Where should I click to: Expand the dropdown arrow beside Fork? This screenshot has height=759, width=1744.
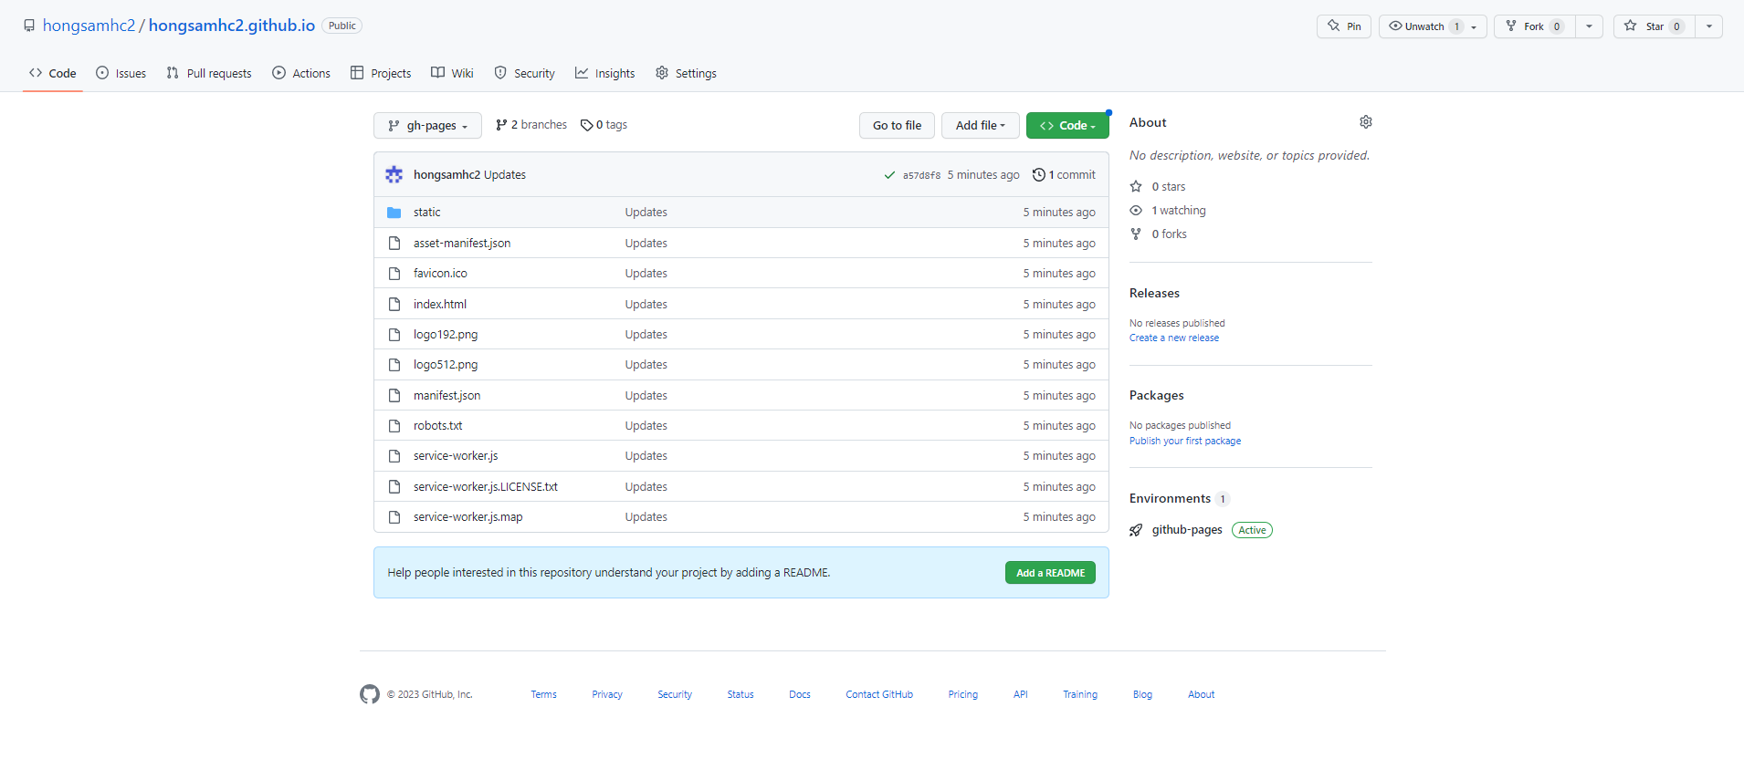pos(1590,26)
